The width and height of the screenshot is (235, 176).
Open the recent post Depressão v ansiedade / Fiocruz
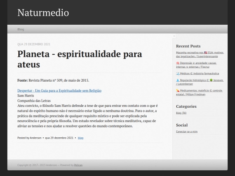[x=196, y=65]
